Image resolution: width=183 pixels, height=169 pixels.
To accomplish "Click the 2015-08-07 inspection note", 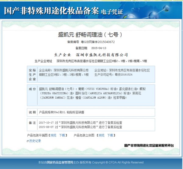I will click(x=81, y=127).
